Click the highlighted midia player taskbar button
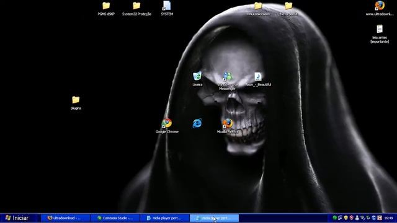The image size is (397, 223). 214,218
